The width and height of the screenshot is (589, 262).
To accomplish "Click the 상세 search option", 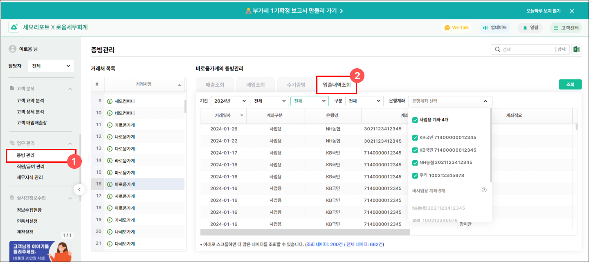I will [x=562, y=49].
